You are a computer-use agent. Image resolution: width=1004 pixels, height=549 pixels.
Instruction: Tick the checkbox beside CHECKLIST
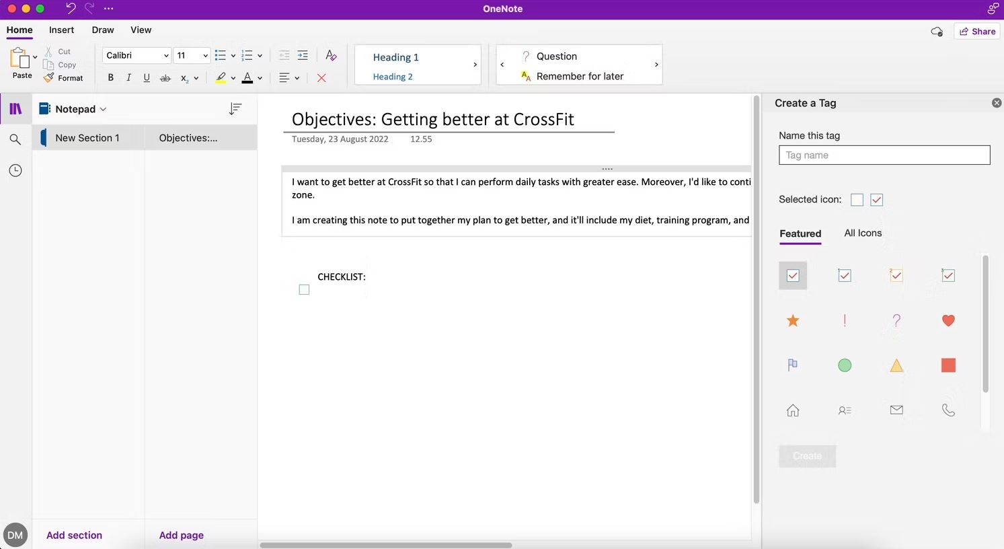coord(304,289)
